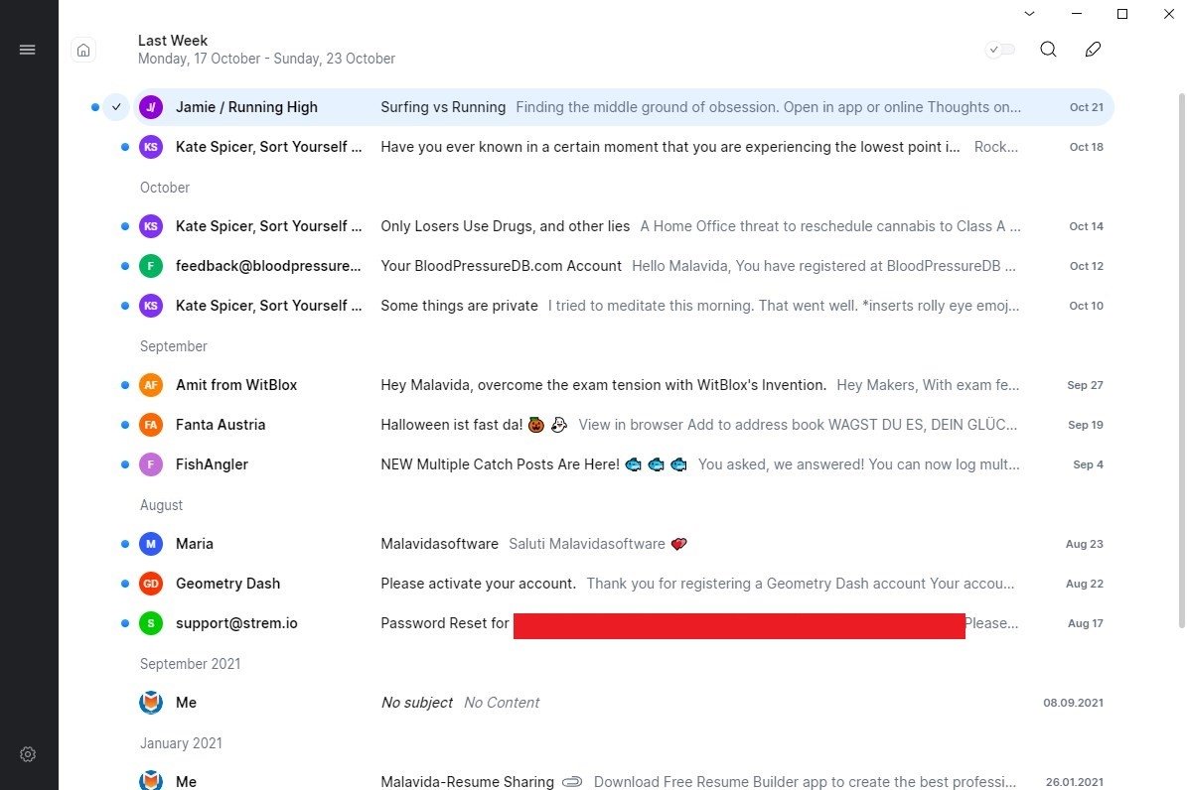Click the Me avatar on the 08.09.2021 email
This screenshot has height=790, width=1187.
151,703
